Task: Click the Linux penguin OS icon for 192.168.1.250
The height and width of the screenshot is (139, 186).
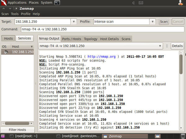Action: pyautogui.click(x=6, y=52)
